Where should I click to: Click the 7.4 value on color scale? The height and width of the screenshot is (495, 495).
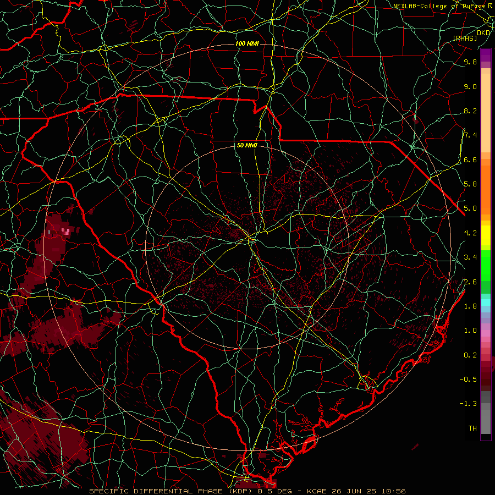tap(470, 135)
